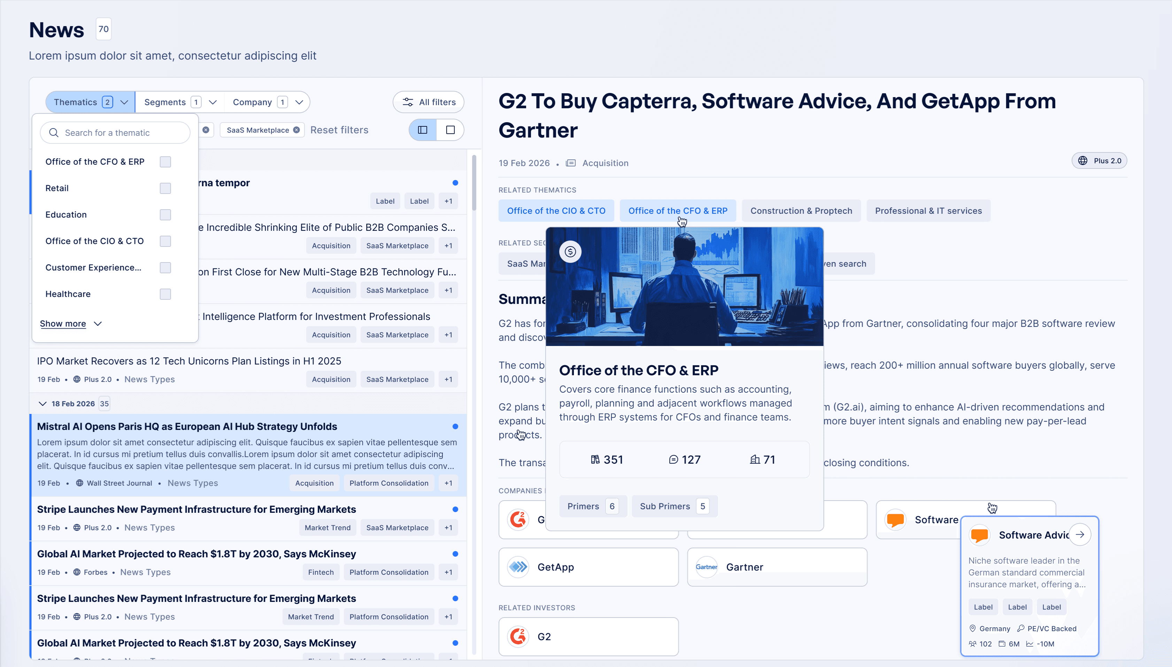The image size is (1172, 667).
Task: Click the arrow on Software Advice card
Action: click(1080, 535)
